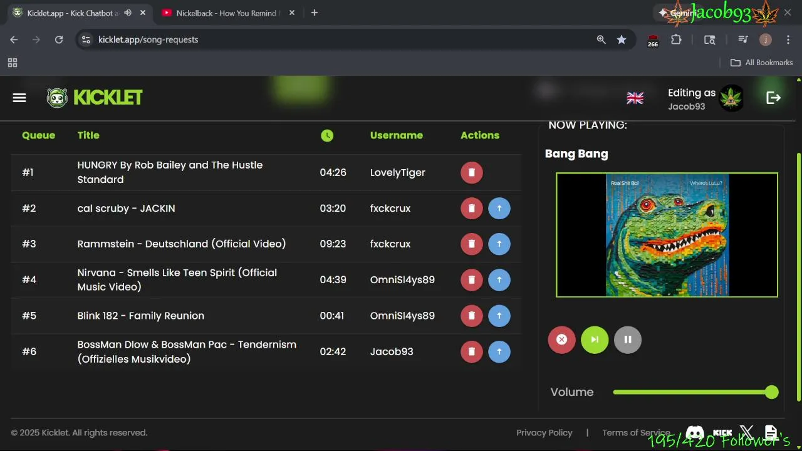The image size is (802, 451).
Task: Click the Title column header
Action: tap(88, 135)
